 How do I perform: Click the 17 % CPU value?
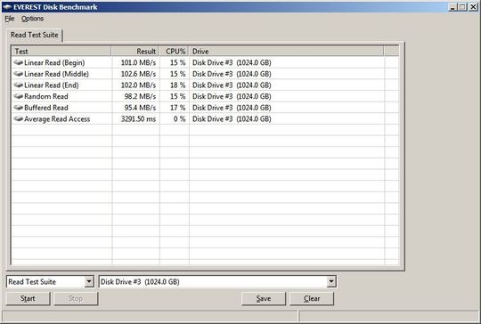pos(178,108)
